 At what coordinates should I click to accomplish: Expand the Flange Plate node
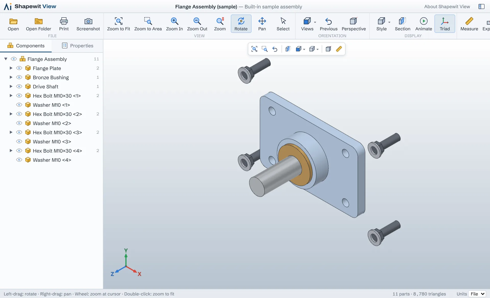11,68
